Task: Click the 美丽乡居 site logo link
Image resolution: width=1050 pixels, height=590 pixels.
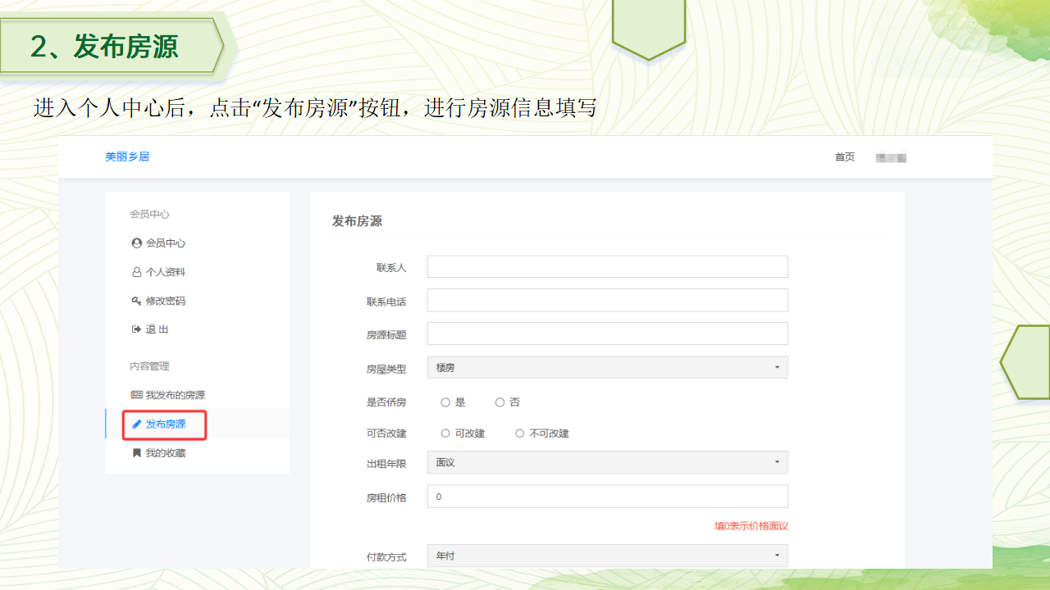Action: click(x=127, y=157)
